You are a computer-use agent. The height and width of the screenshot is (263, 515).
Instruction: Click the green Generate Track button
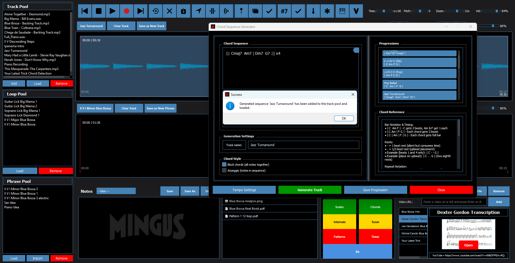point(310,190)
